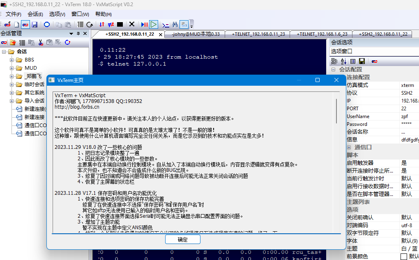Open find with the binoculars icon
The height and width of the screenshot is (260, 419).
click(175, 25)
